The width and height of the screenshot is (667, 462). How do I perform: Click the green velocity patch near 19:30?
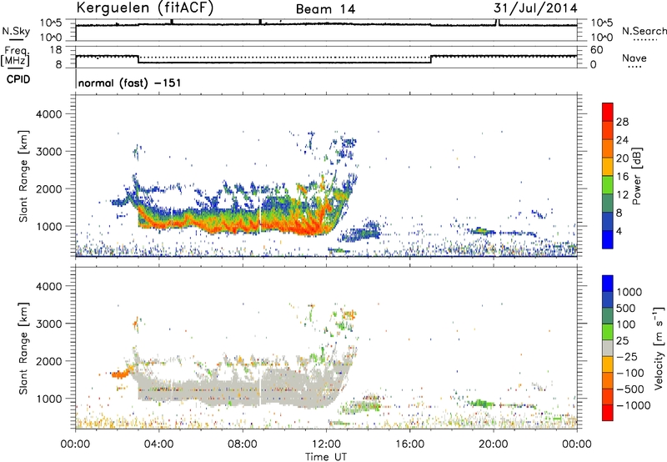tap(482, 403)
